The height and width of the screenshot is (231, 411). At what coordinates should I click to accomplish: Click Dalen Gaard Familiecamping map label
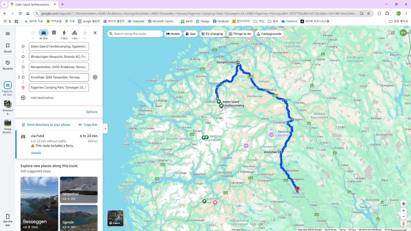[x=233, y=103]
